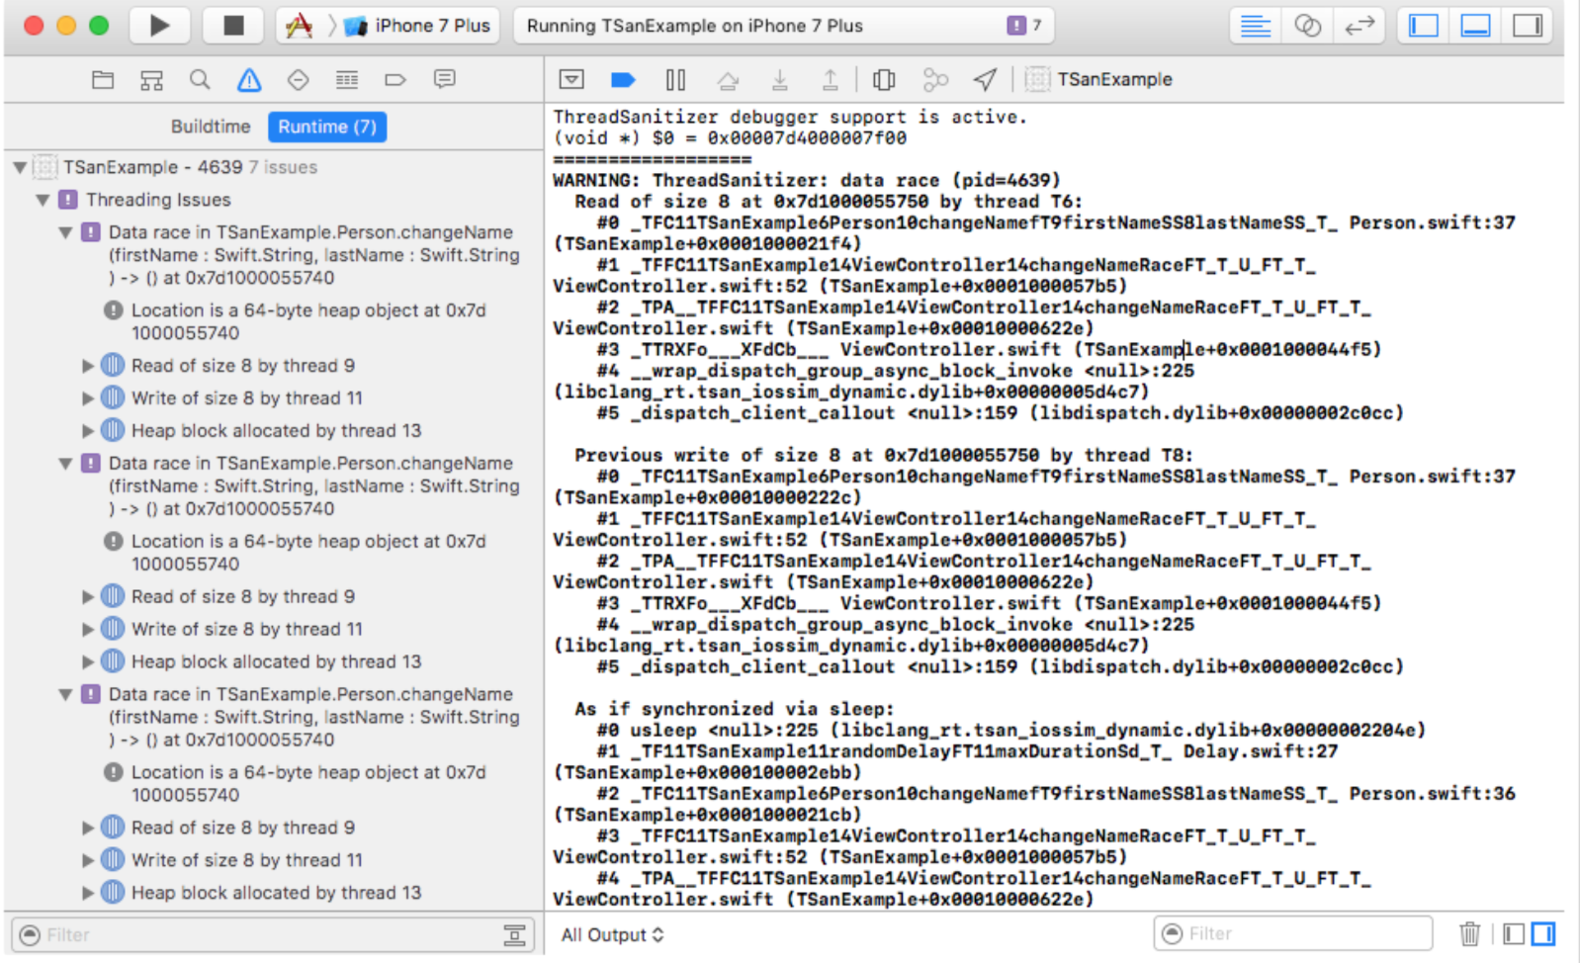The height and width of the screenshot is (963, 1580).
Task: Pause program execution
Action: (675, 79)
